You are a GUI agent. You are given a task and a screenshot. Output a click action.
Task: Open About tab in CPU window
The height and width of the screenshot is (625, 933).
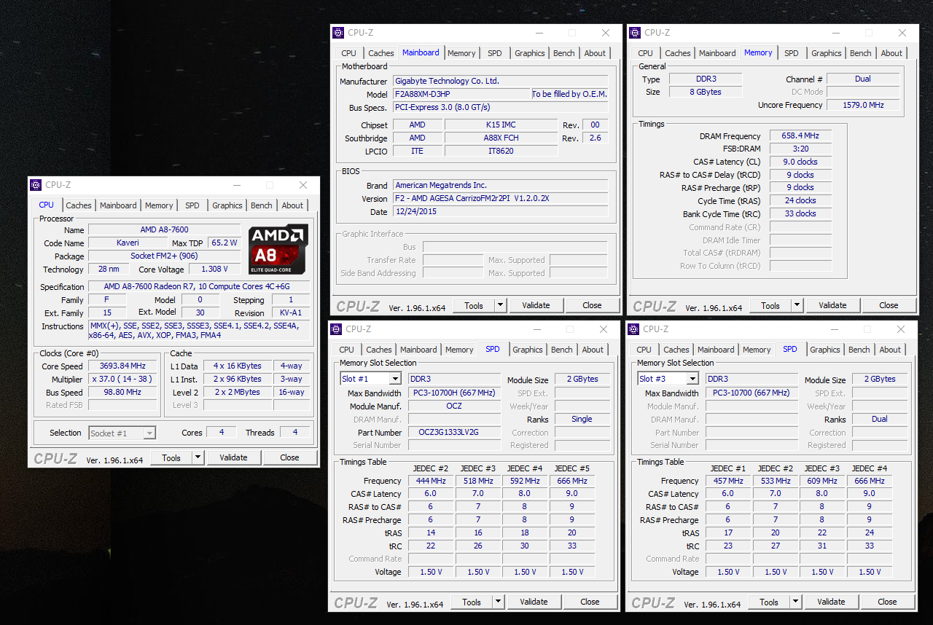[x=292, y=205]
